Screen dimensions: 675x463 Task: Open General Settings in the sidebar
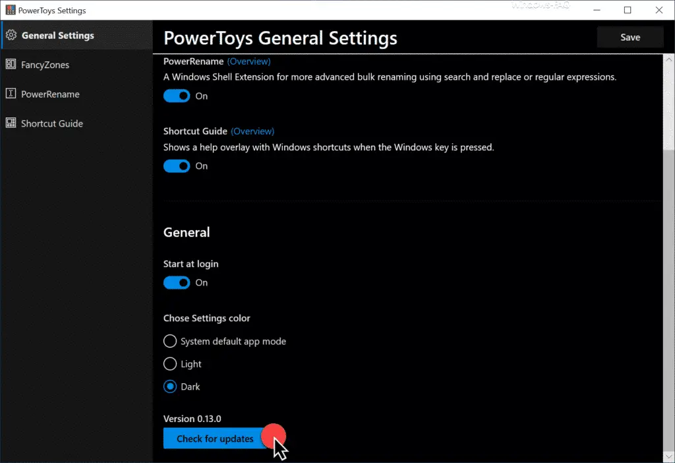76,36
